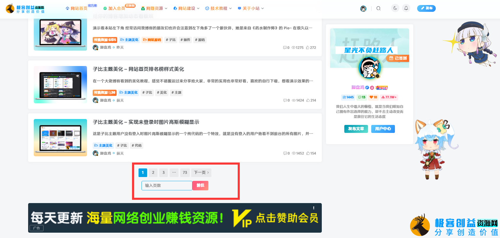Toggle dark mode with the moon icon
500x238 pixels.
[395, 8]
